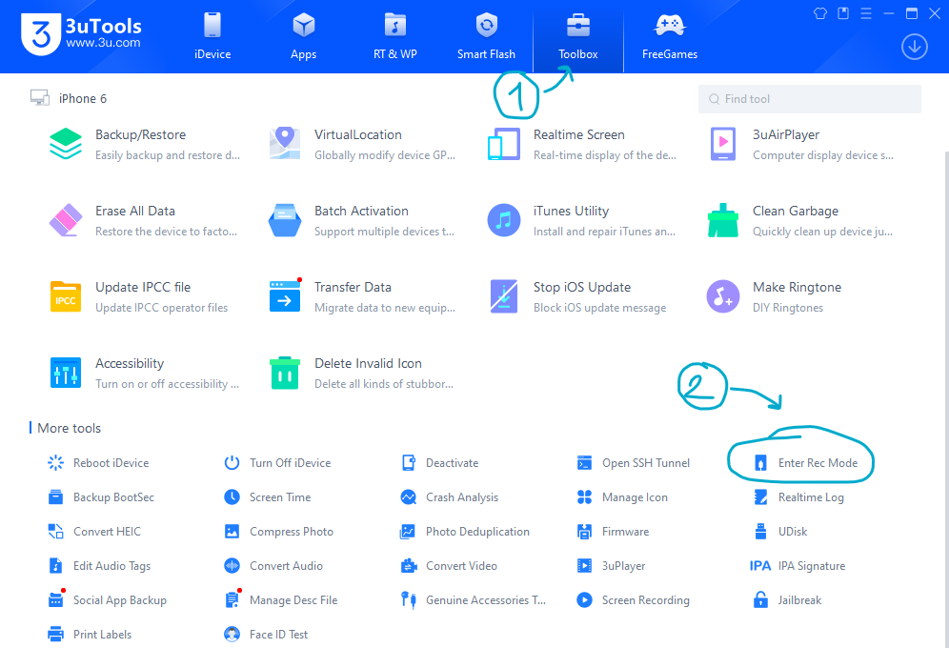Click the Stop iOS Update icon
The width and height of the screenshot is (949, 648).
pos(503,296)
